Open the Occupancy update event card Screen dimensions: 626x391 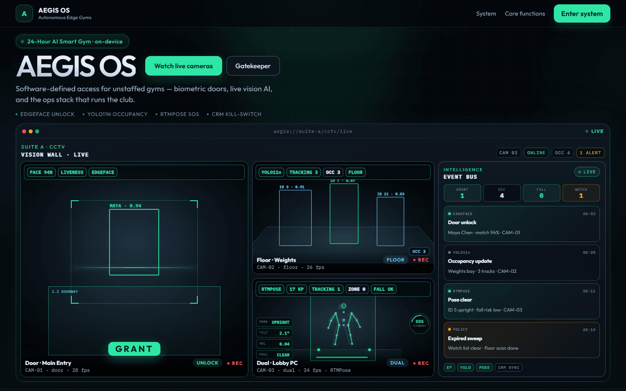(522, 262)
